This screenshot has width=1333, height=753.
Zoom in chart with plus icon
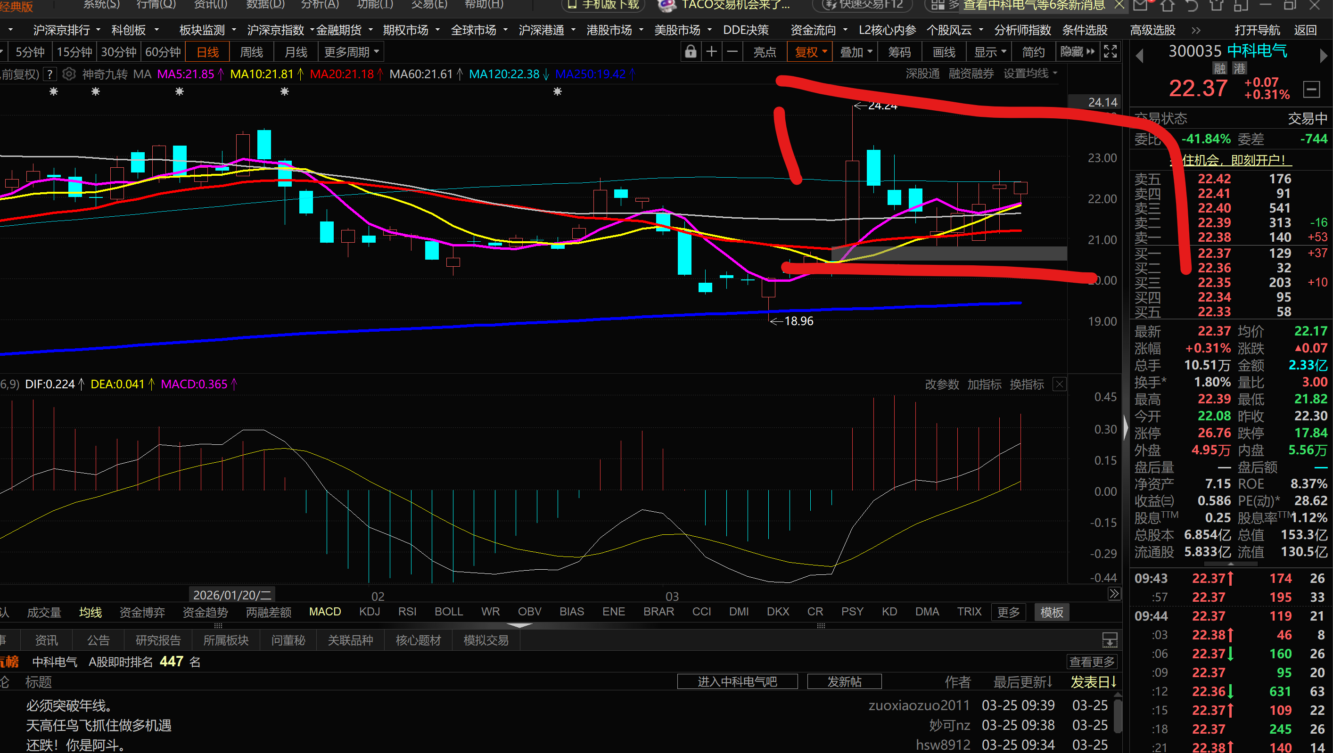pos(712,52)
